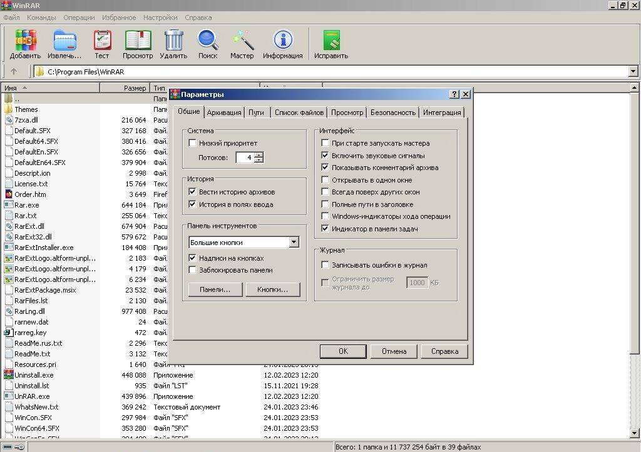
Task: Toggle История в полях ввода
Action: [193, 204]
